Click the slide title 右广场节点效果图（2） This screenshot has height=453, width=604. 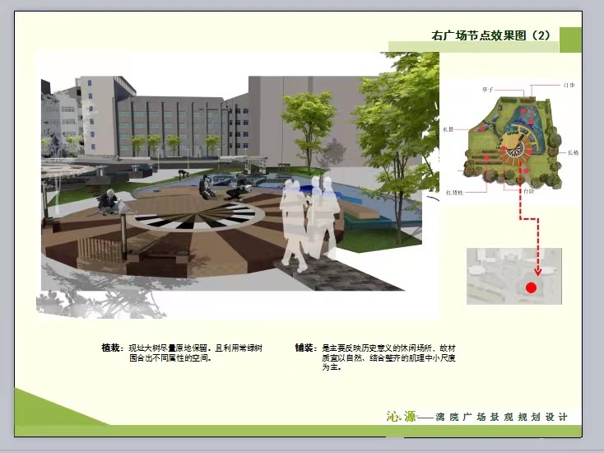[x=490, y=35]
